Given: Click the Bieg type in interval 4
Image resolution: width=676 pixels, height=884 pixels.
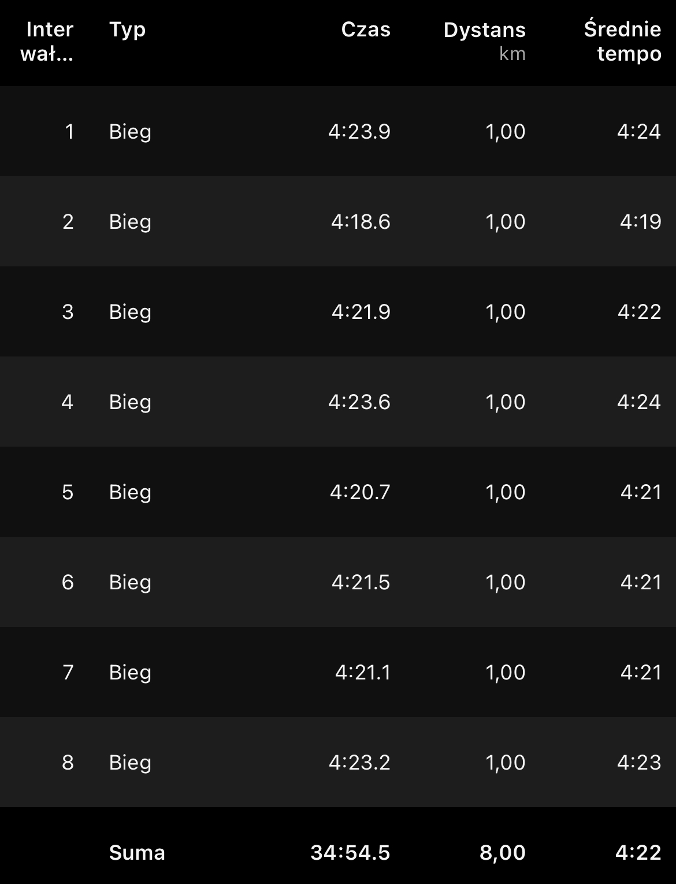Looking at the screenshot, I should click(130, 402).
